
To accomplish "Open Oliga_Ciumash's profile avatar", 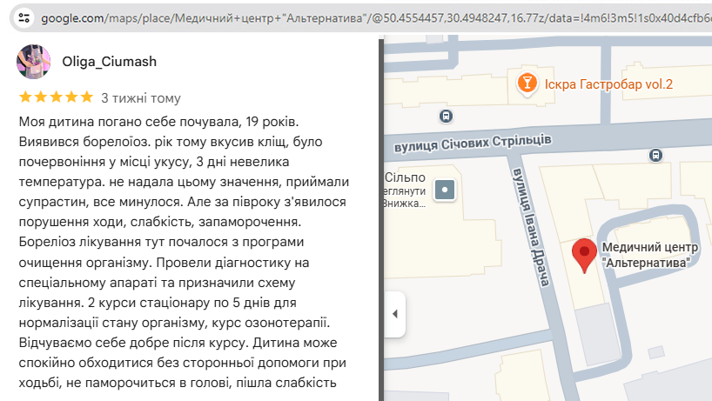I will coord(33,62).
